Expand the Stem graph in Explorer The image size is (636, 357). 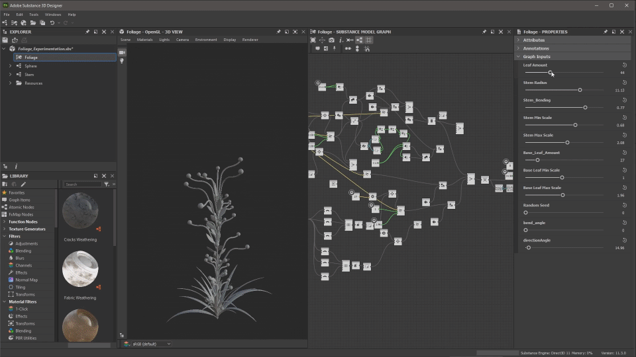click(10, 75)
